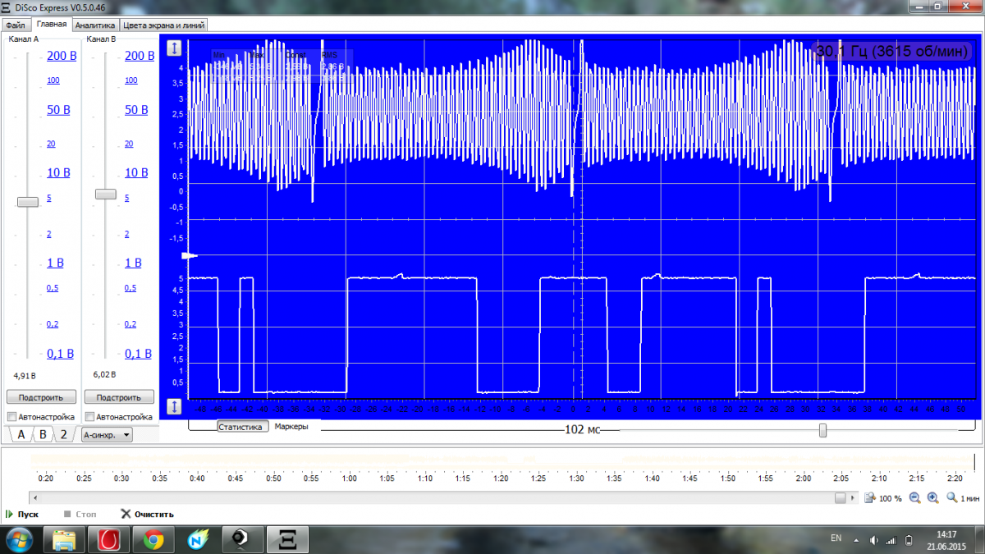Toggle the vertical scale arrow at top of chart
The height and width of the screenshot is (554, 985).
coord(174,48)
